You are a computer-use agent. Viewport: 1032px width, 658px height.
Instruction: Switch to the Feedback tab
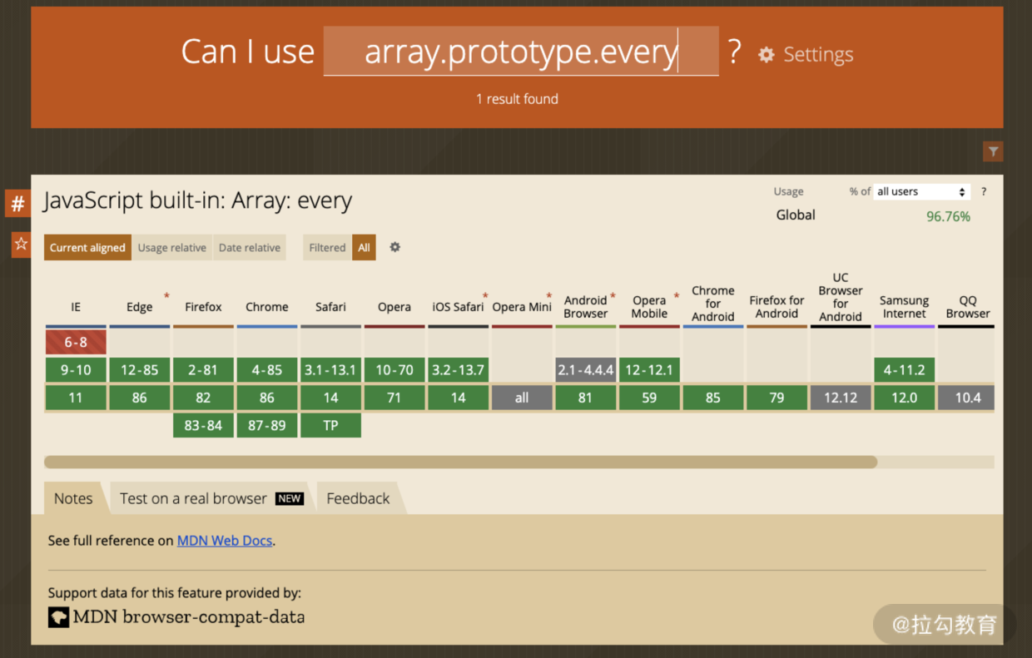358,498
